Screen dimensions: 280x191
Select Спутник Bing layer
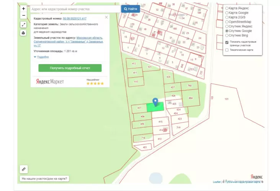[x=227, y=36]
